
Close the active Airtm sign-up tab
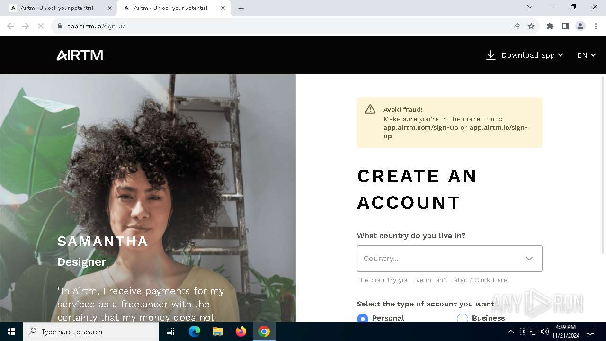(x=223, y=8)
